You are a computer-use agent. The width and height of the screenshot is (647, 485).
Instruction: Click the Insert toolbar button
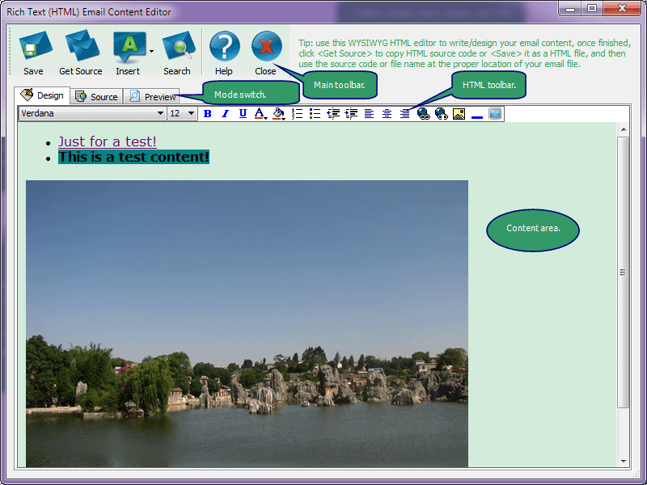128,53
